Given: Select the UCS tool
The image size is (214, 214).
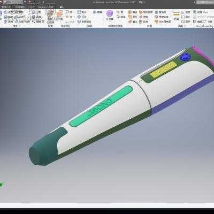Looking at the screenshot, I should pyautogui.click(x=70, y=21).
